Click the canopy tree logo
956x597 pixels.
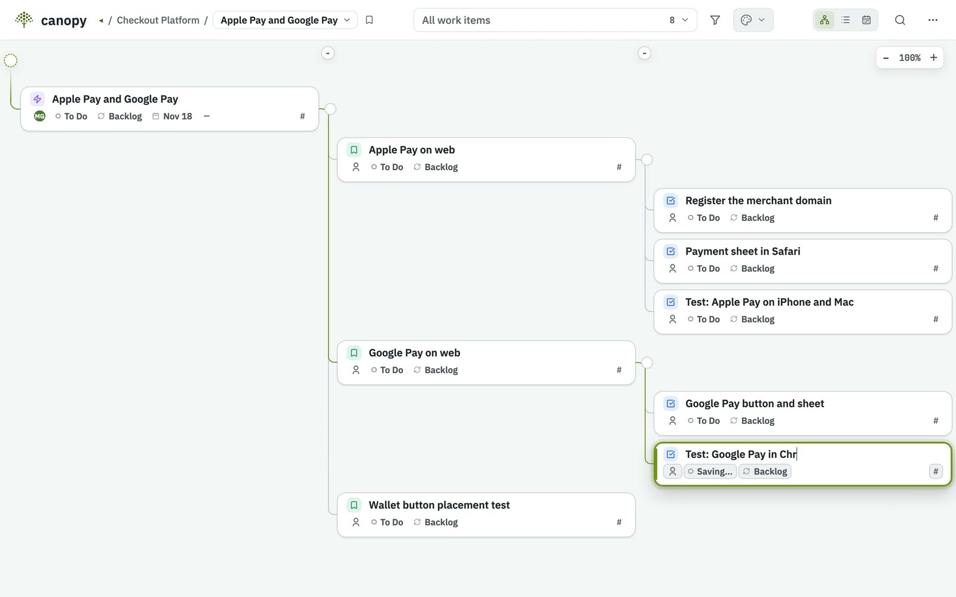(24, 20)
